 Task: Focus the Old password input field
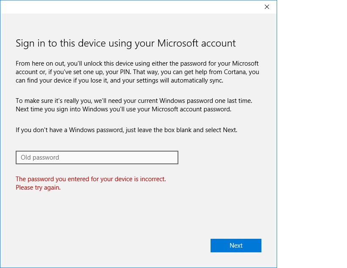tap(97, 157)
